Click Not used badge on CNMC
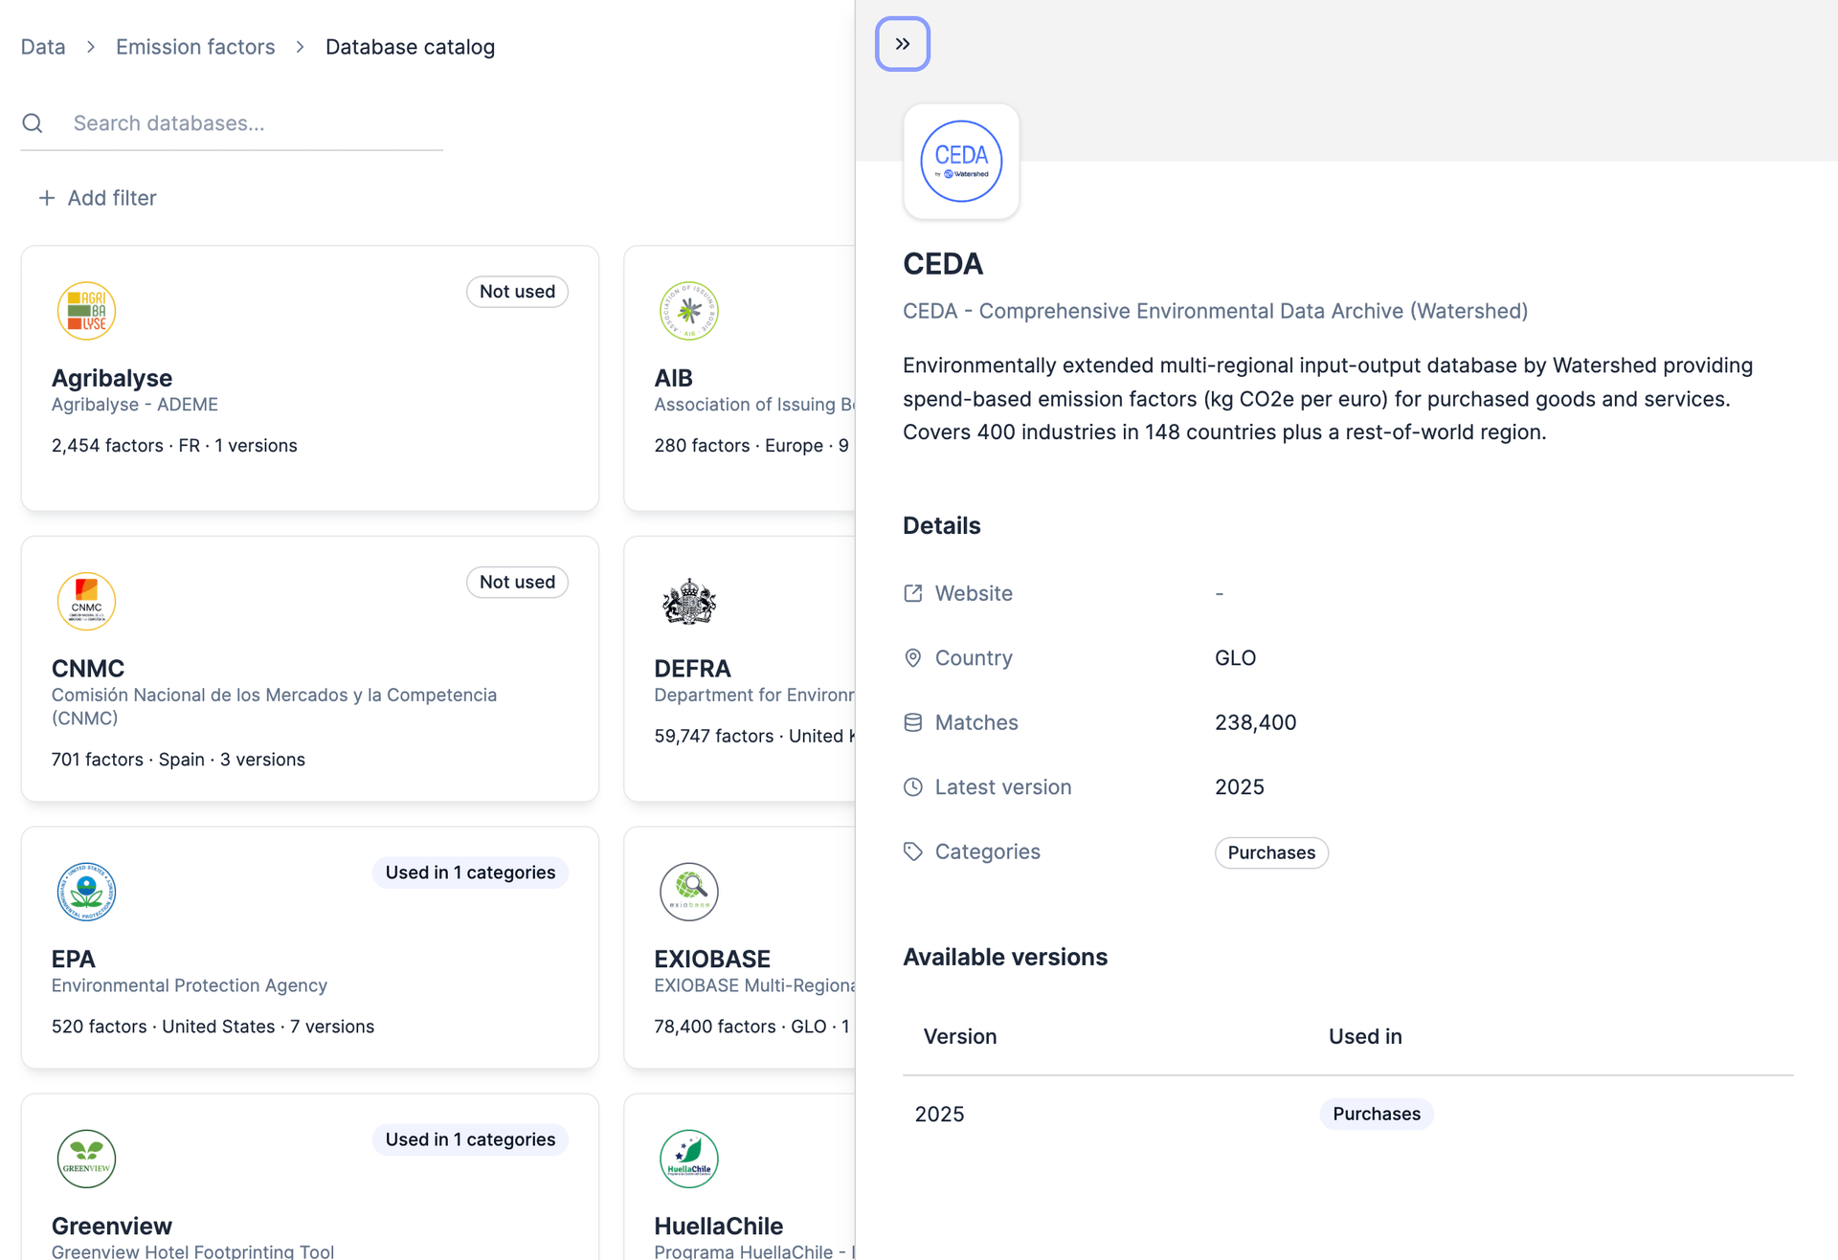Screen dimensions: 1838x1260 tap(517, 582)
